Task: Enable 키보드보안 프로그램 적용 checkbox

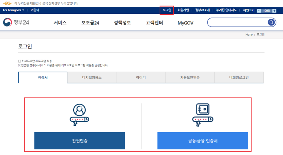Action: click(x=19, y=61)
